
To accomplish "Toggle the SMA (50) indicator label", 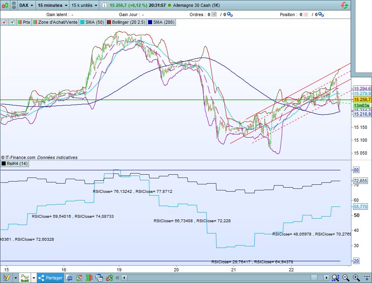I will click(92, 22).
